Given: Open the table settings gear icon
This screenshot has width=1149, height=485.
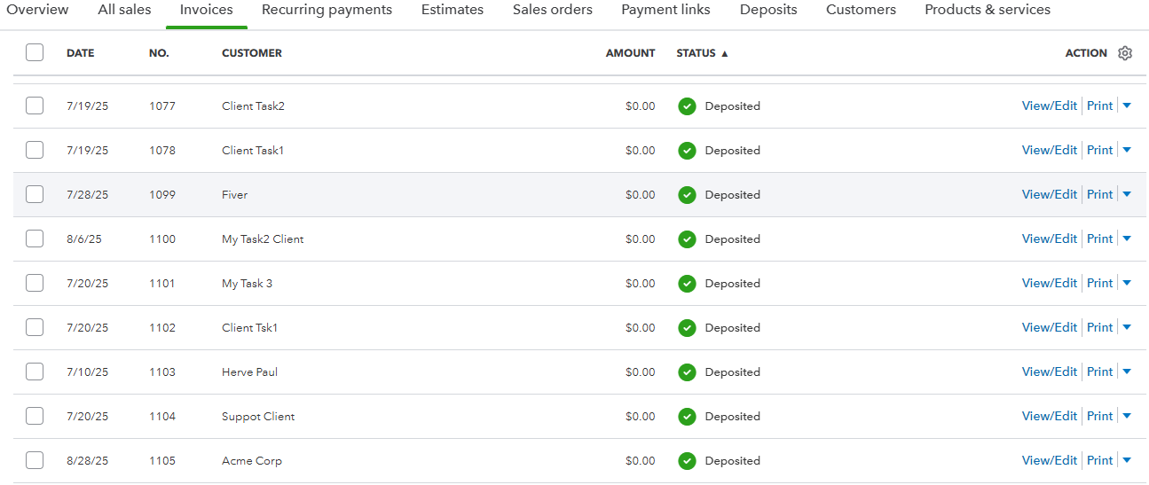Looking at the screenshot, I should tap(1125, 53).
